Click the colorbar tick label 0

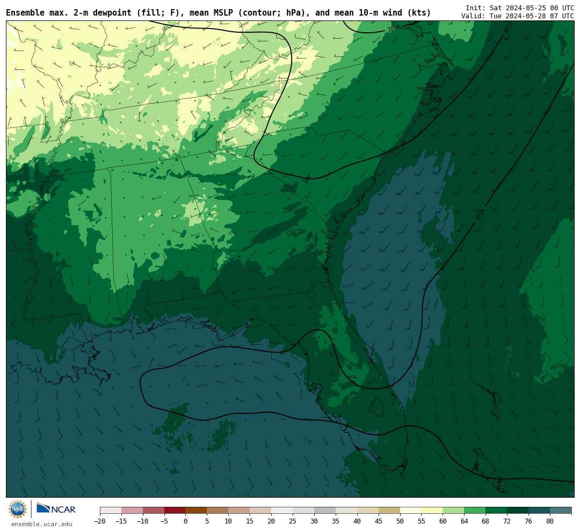coord(186,521)
